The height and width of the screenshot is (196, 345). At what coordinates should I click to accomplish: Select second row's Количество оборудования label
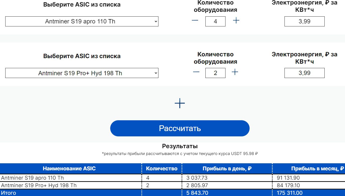(x=215, y=58)
